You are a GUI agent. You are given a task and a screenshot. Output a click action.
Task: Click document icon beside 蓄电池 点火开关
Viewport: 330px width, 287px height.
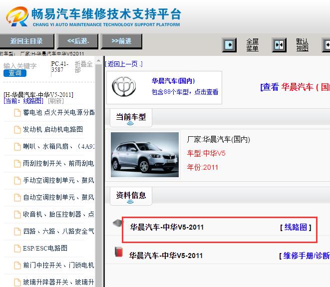tap(17, 113)
